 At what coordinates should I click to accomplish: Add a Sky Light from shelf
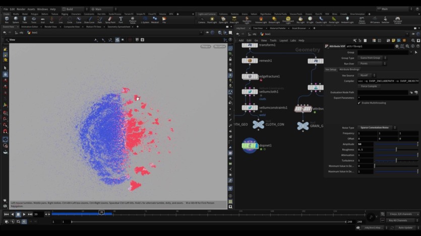pyautogui.click(x=300, y=20)
